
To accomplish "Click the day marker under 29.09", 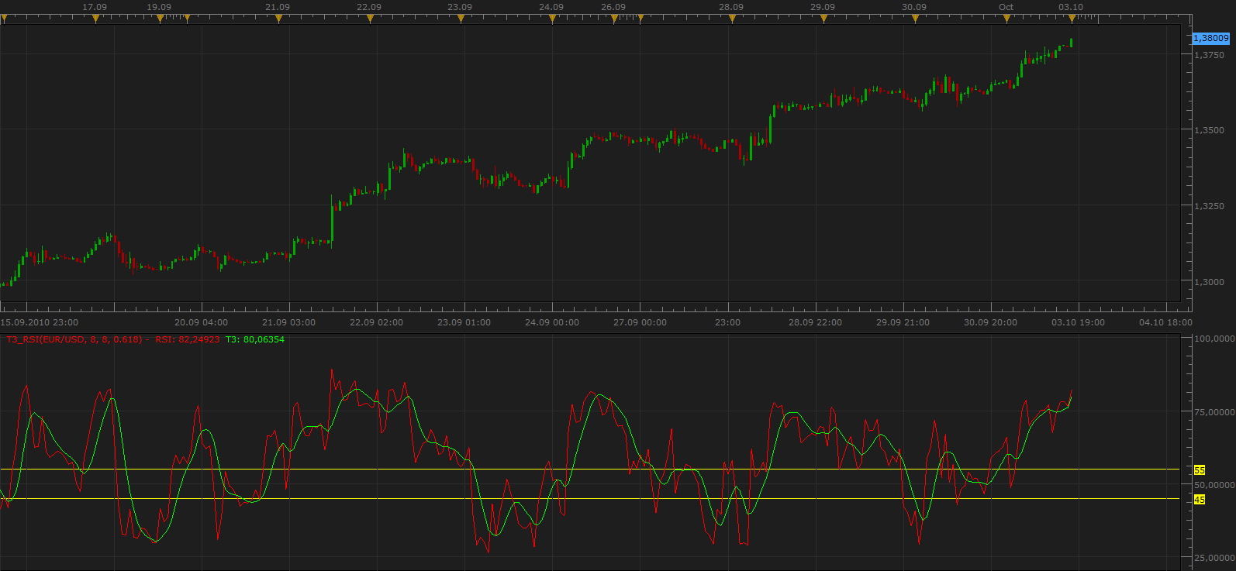I will point(823,19).
